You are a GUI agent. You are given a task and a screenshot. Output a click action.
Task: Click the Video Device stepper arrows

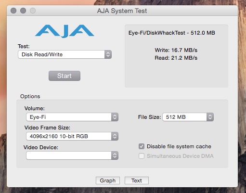(115, 155)
